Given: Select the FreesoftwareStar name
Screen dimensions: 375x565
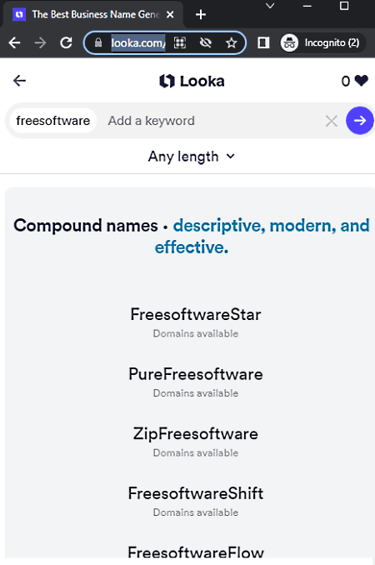Looking at the screenshot, I should click(x=196, y=314).
